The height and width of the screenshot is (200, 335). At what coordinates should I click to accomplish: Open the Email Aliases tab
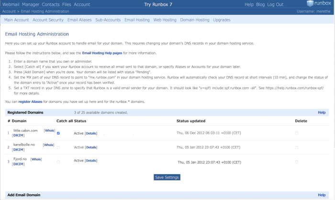79,20
